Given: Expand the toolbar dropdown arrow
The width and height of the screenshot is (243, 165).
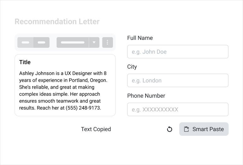Looking at the screenshot, I should point(94,42).
